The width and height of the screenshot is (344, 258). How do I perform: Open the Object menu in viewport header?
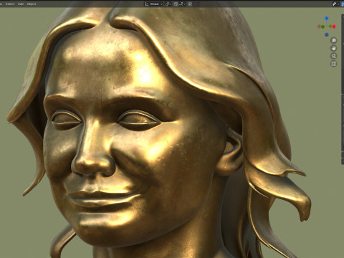32,4
